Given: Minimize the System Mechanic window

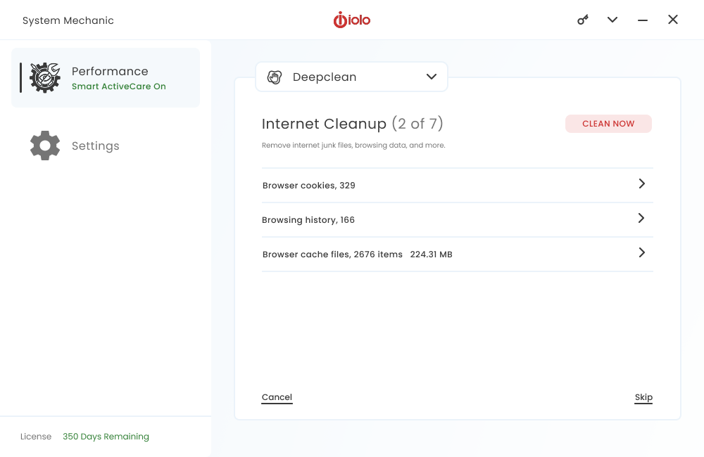Looking at the screenshot, I should (643, 20).
